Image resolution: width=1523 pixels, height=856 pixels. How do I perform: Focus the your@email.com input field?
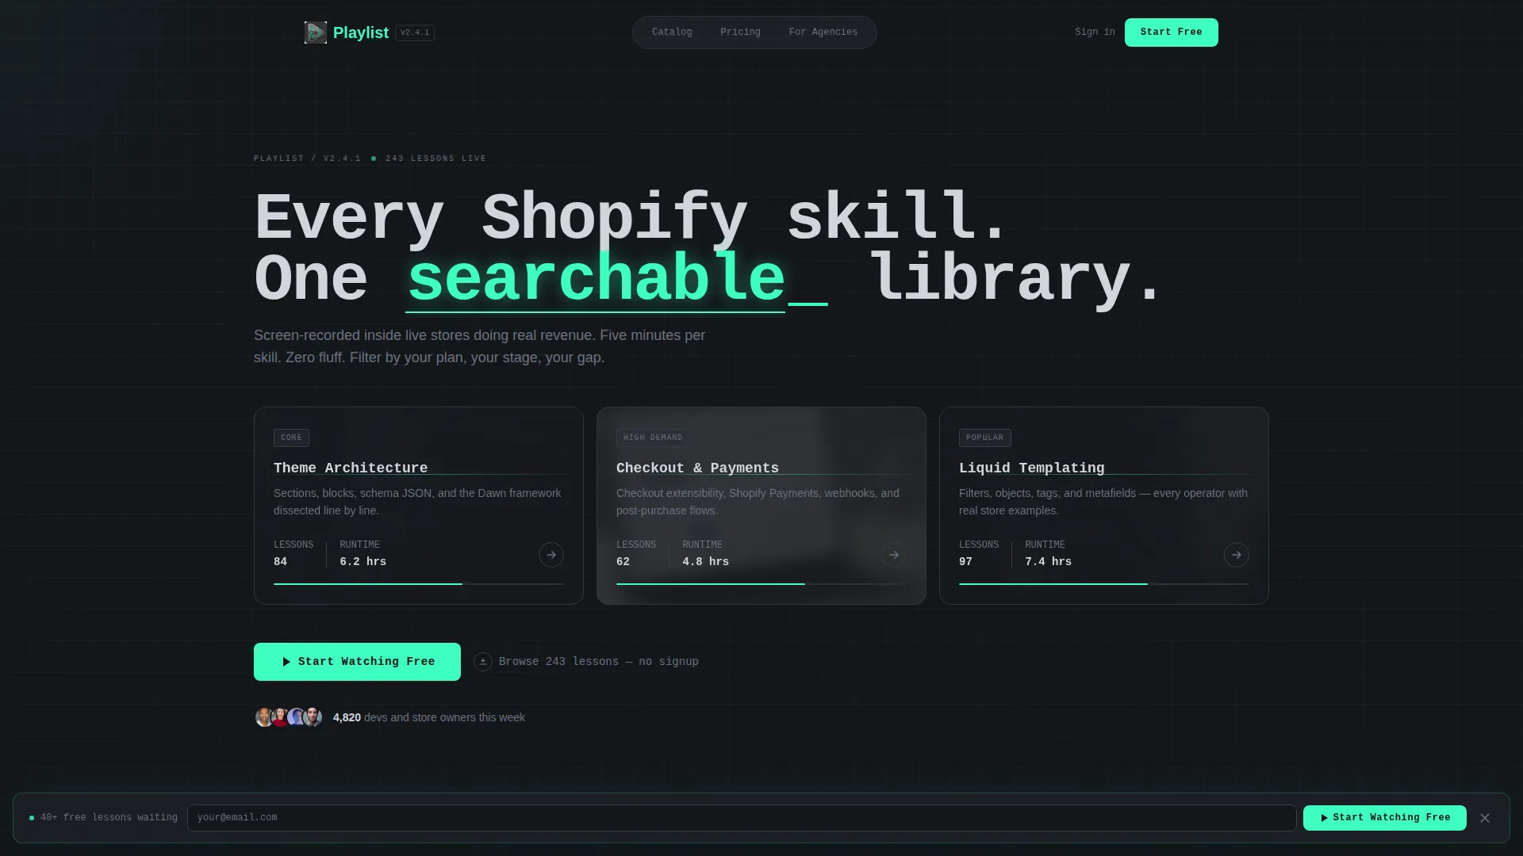[x=742, y=818]
